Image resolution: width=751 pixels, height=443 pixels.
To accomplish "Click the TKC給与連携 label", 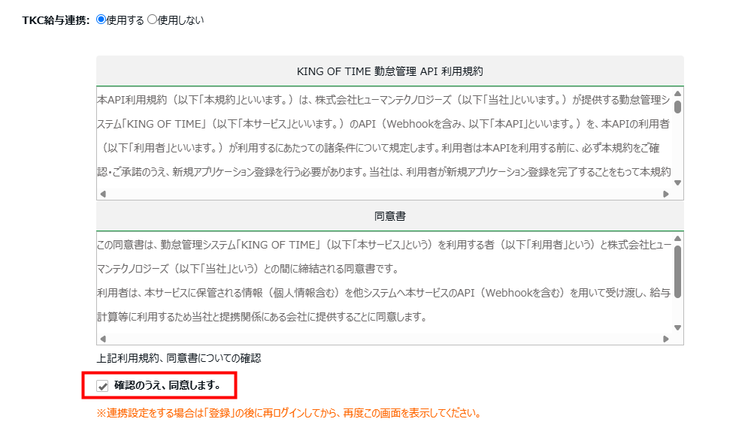I will (56, 20).
